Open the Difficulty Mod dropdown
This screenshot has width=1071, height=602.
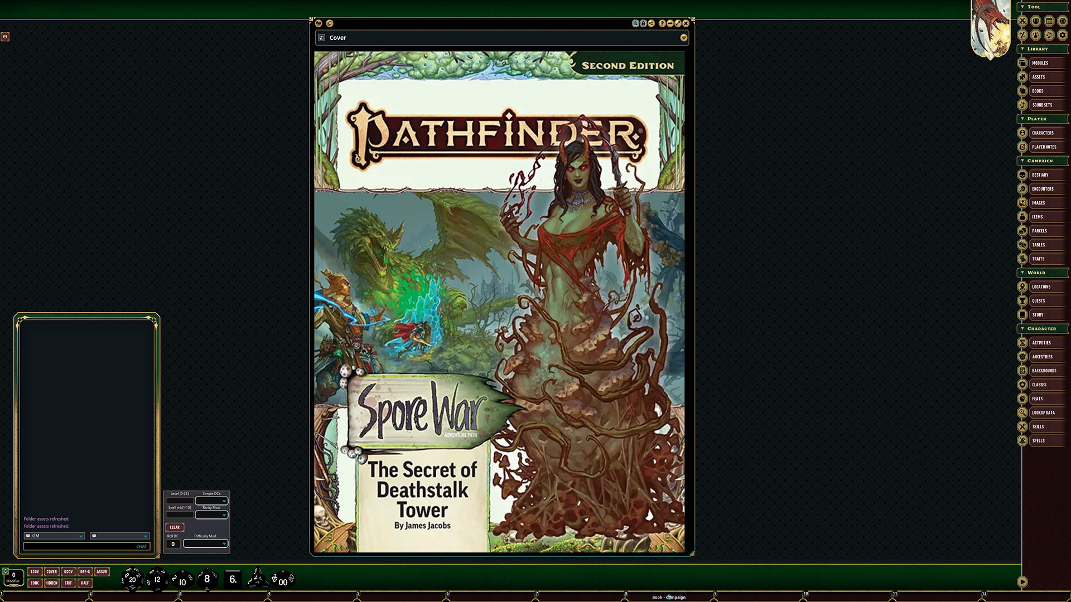coord(205,543)
